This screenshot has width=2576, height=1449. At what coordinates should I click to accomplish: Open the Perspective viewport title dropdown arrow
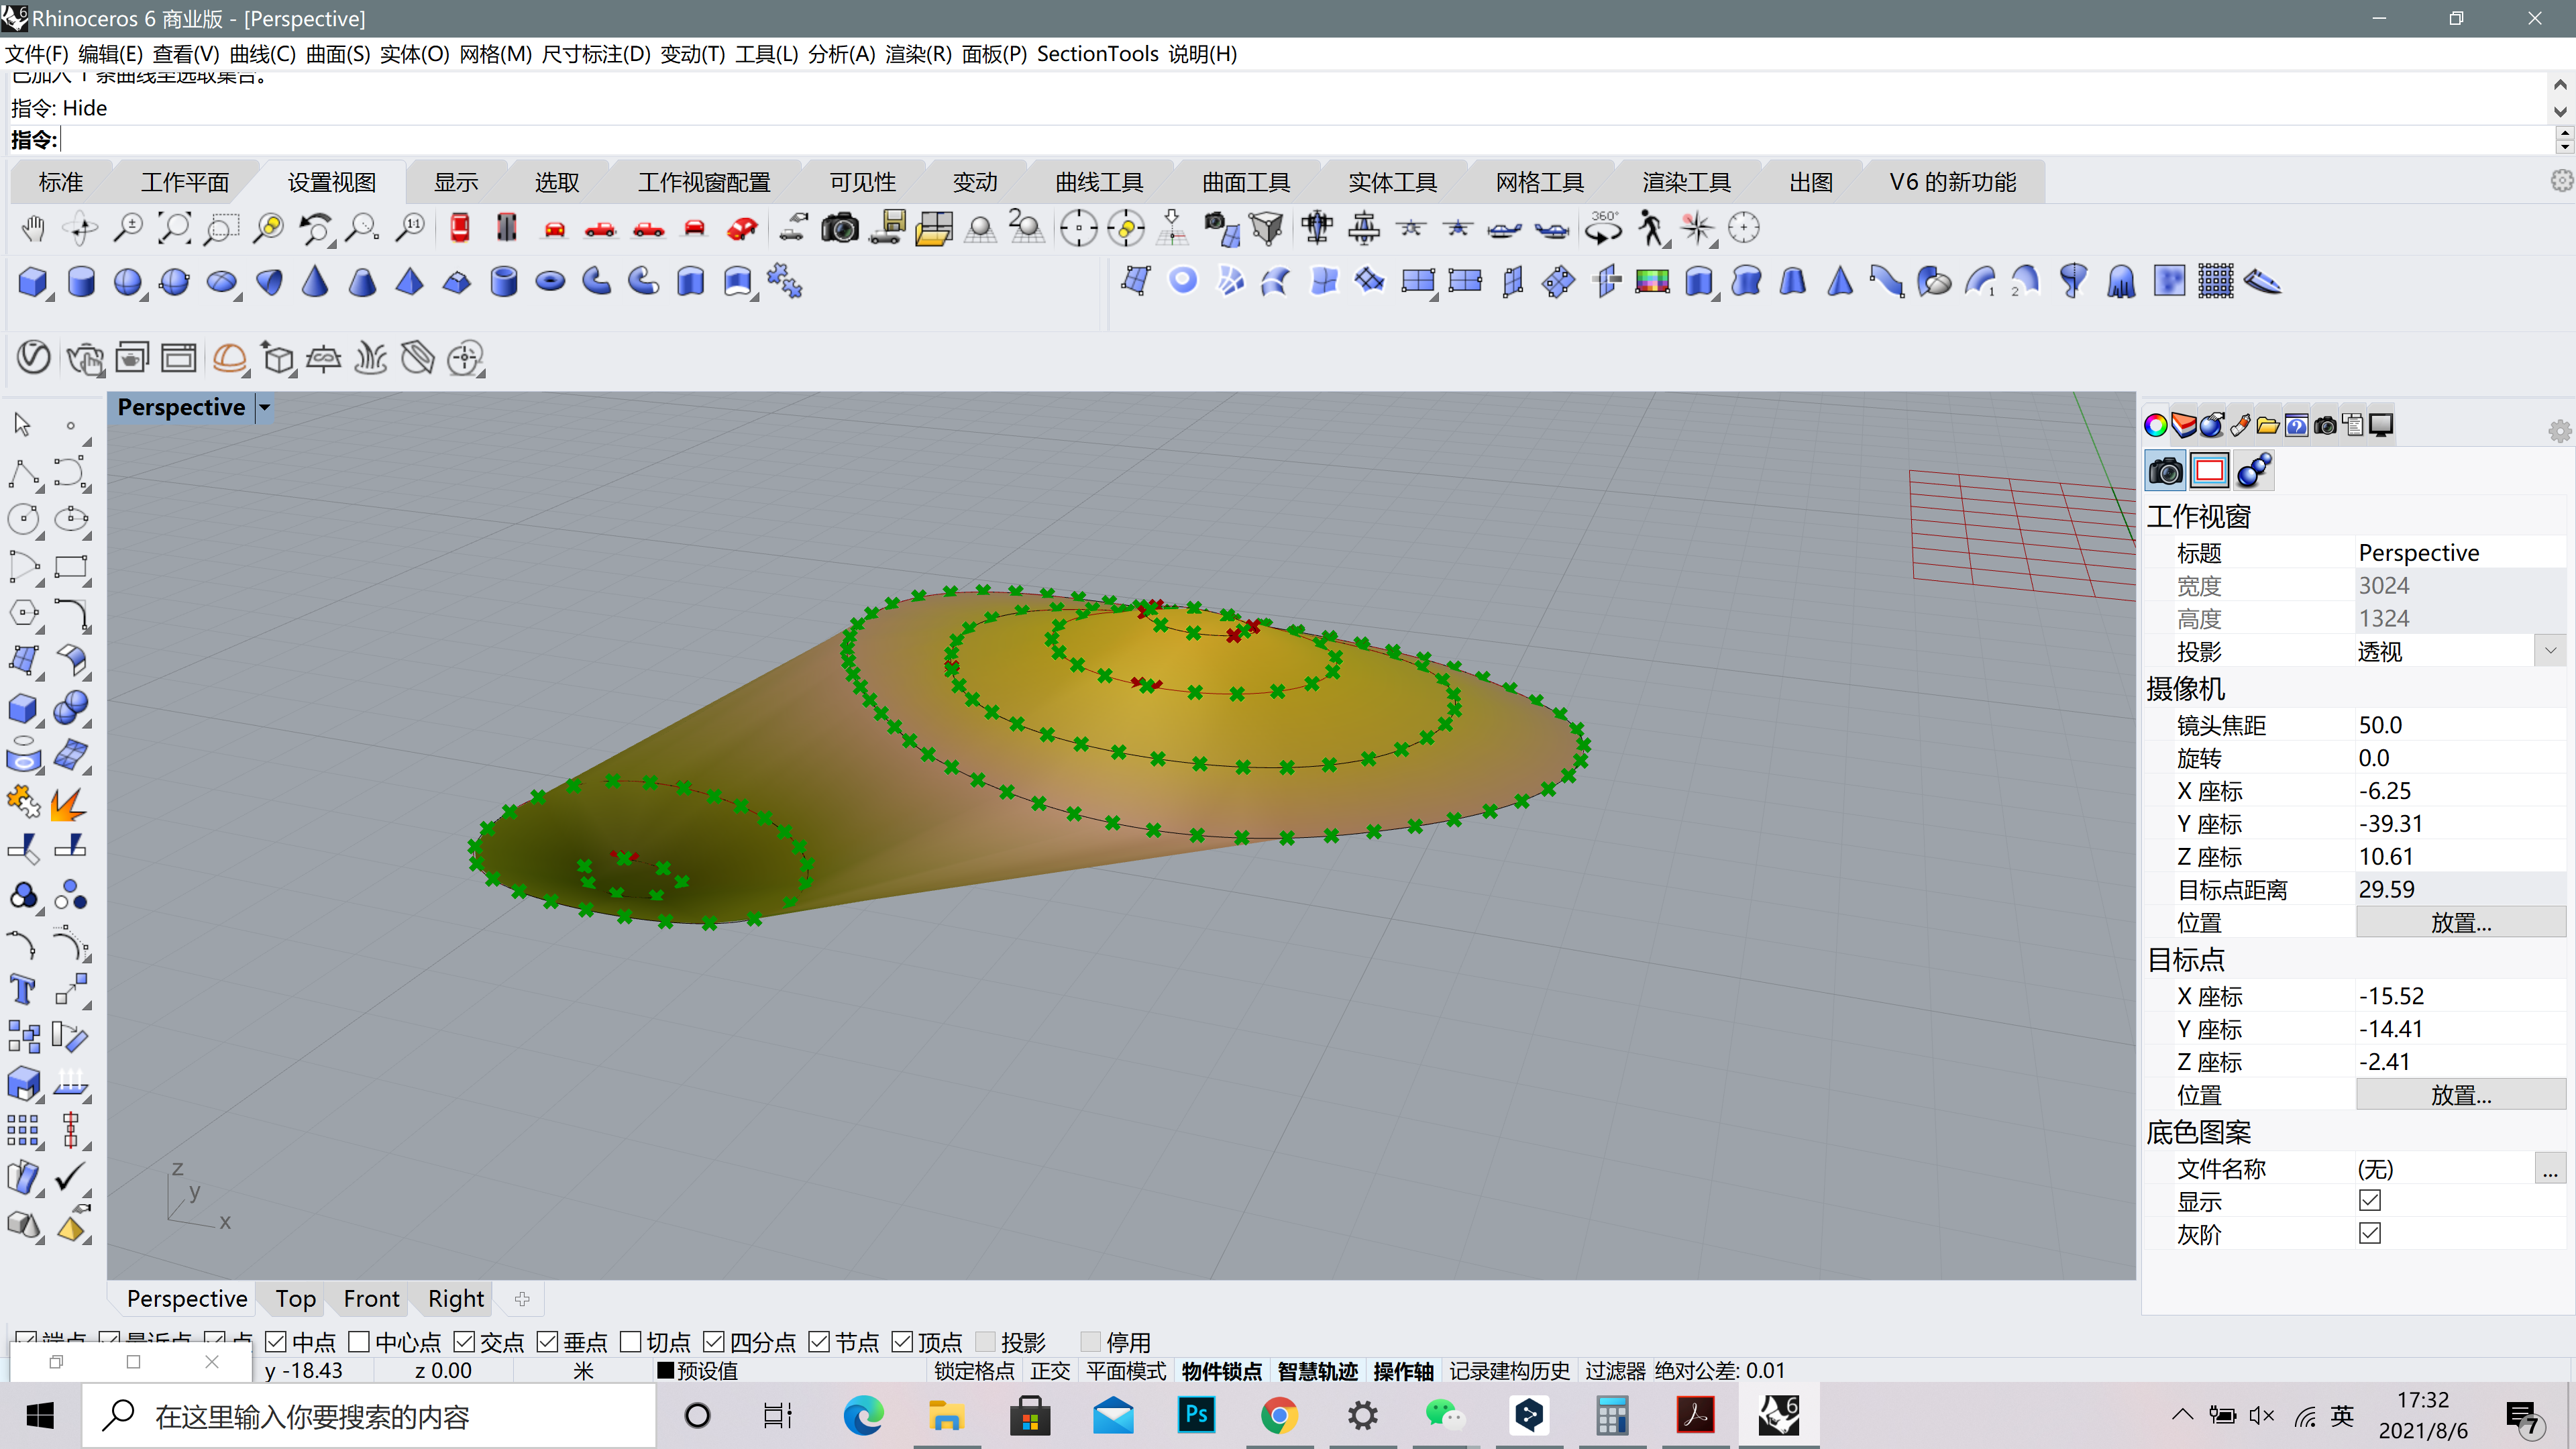click(265, 407)
